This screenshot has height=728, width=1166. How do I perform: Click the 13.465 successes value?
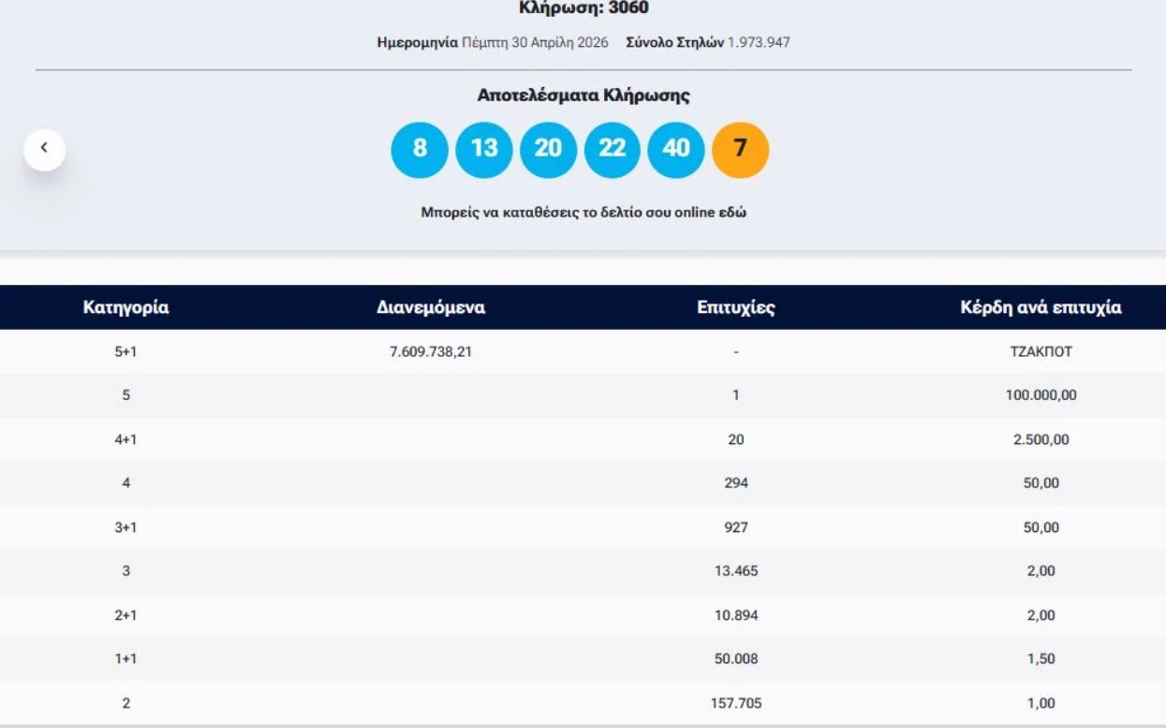[736, 572]
